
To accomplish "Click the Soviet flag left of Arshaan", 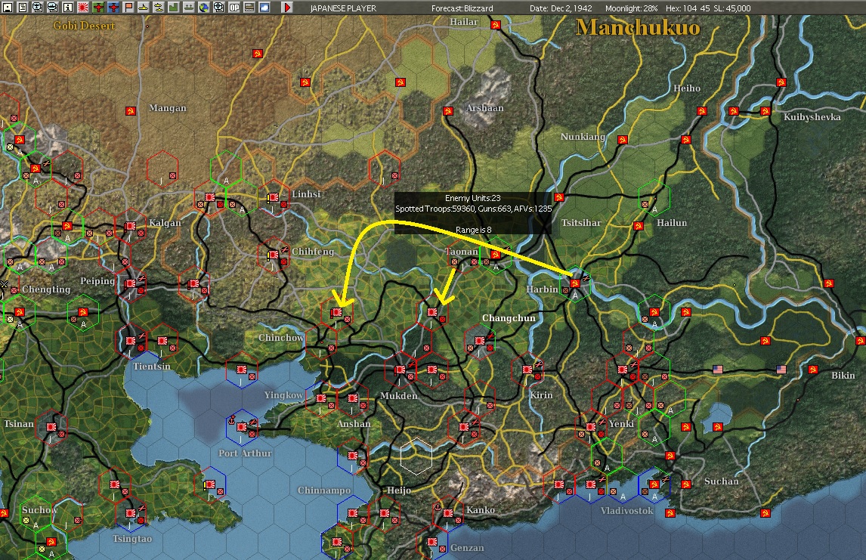I will (448, 111).
